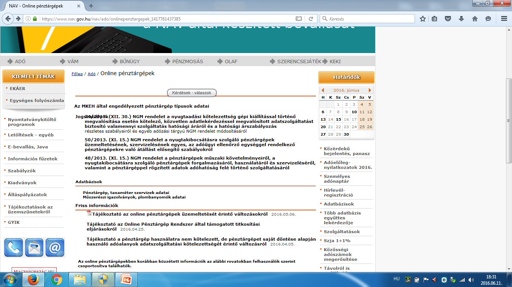Open EKÁER in Kiemelt témák
Viewport: 512px width, 287px height.
pos(18,89)
